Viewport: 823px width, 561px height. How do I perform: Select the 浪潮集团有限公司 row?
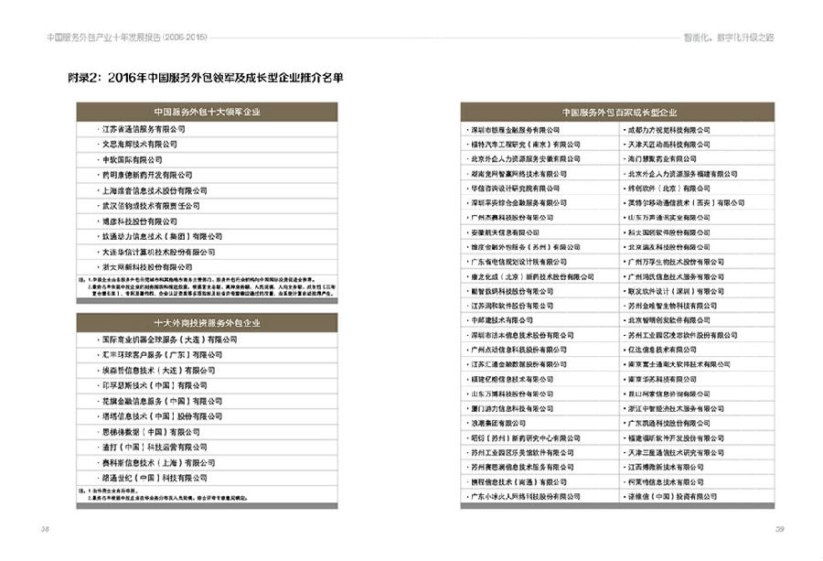point(540,424)
